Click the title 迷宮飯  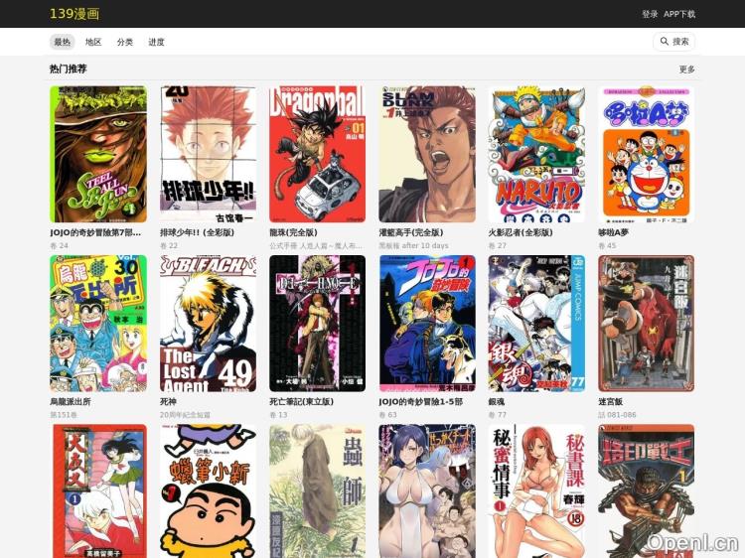click(610, 402)
